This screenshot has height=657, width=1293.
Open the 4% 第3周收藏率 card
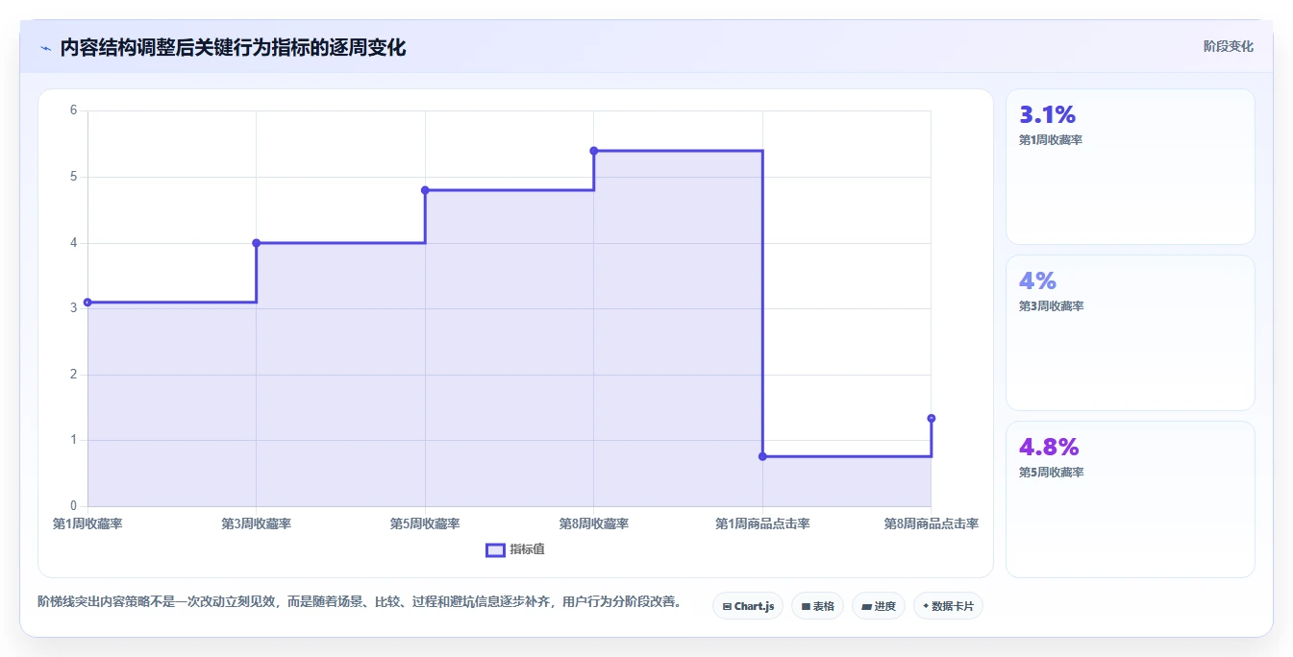click(x=1131, y=332)
